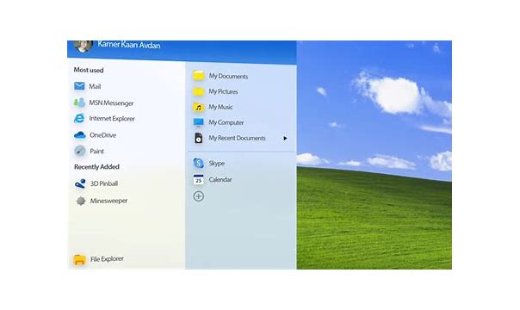The image size is (520, 310).
Task: Click the My Music label
Action: coord(220,107)
